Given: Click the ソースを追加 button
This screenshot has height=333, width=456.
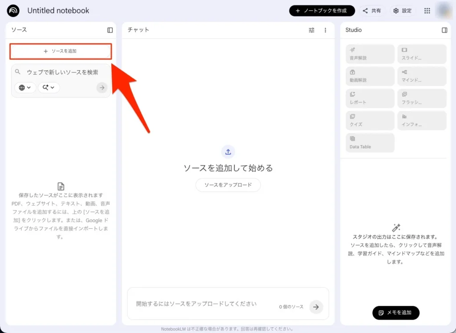Looking at the screenshot, I should (x=61, y=51).
